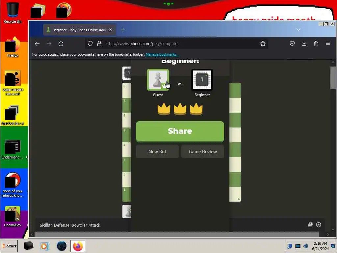337x253 pixels.
Task: Choose the New Bot button
Action: [x=157, y=152]
